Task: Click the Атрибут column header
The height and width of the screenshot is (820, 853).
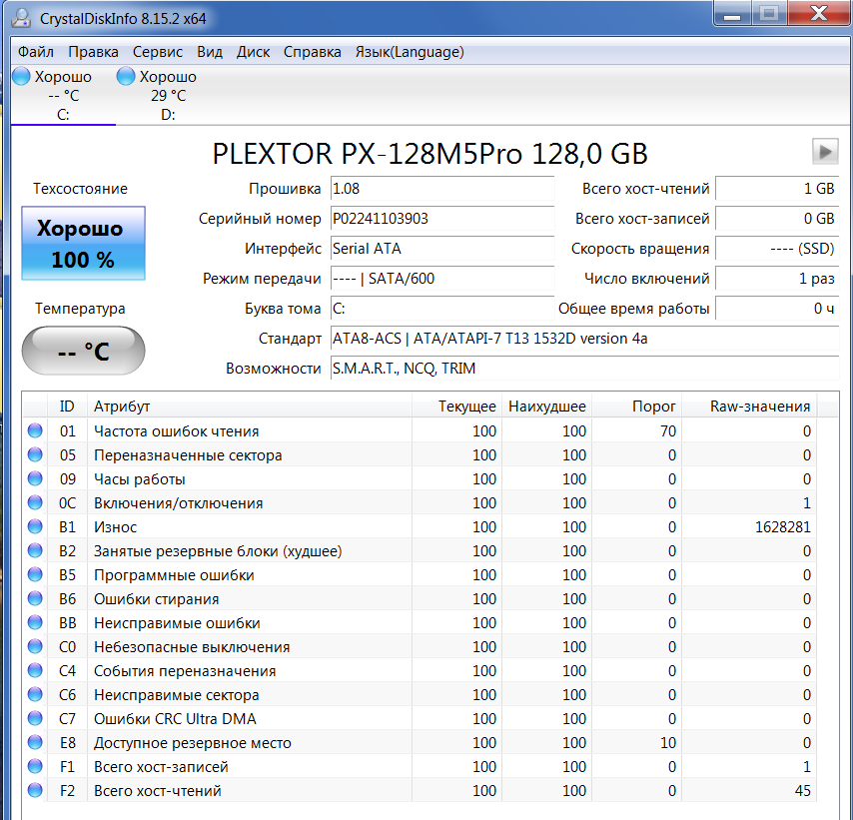Action: point(249,406)
